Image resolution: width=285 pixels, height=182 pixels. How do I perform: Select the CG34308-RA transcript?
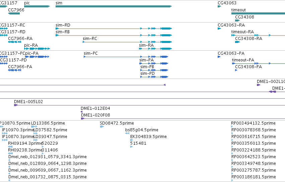pyautogui.click(x=237, y=42)
